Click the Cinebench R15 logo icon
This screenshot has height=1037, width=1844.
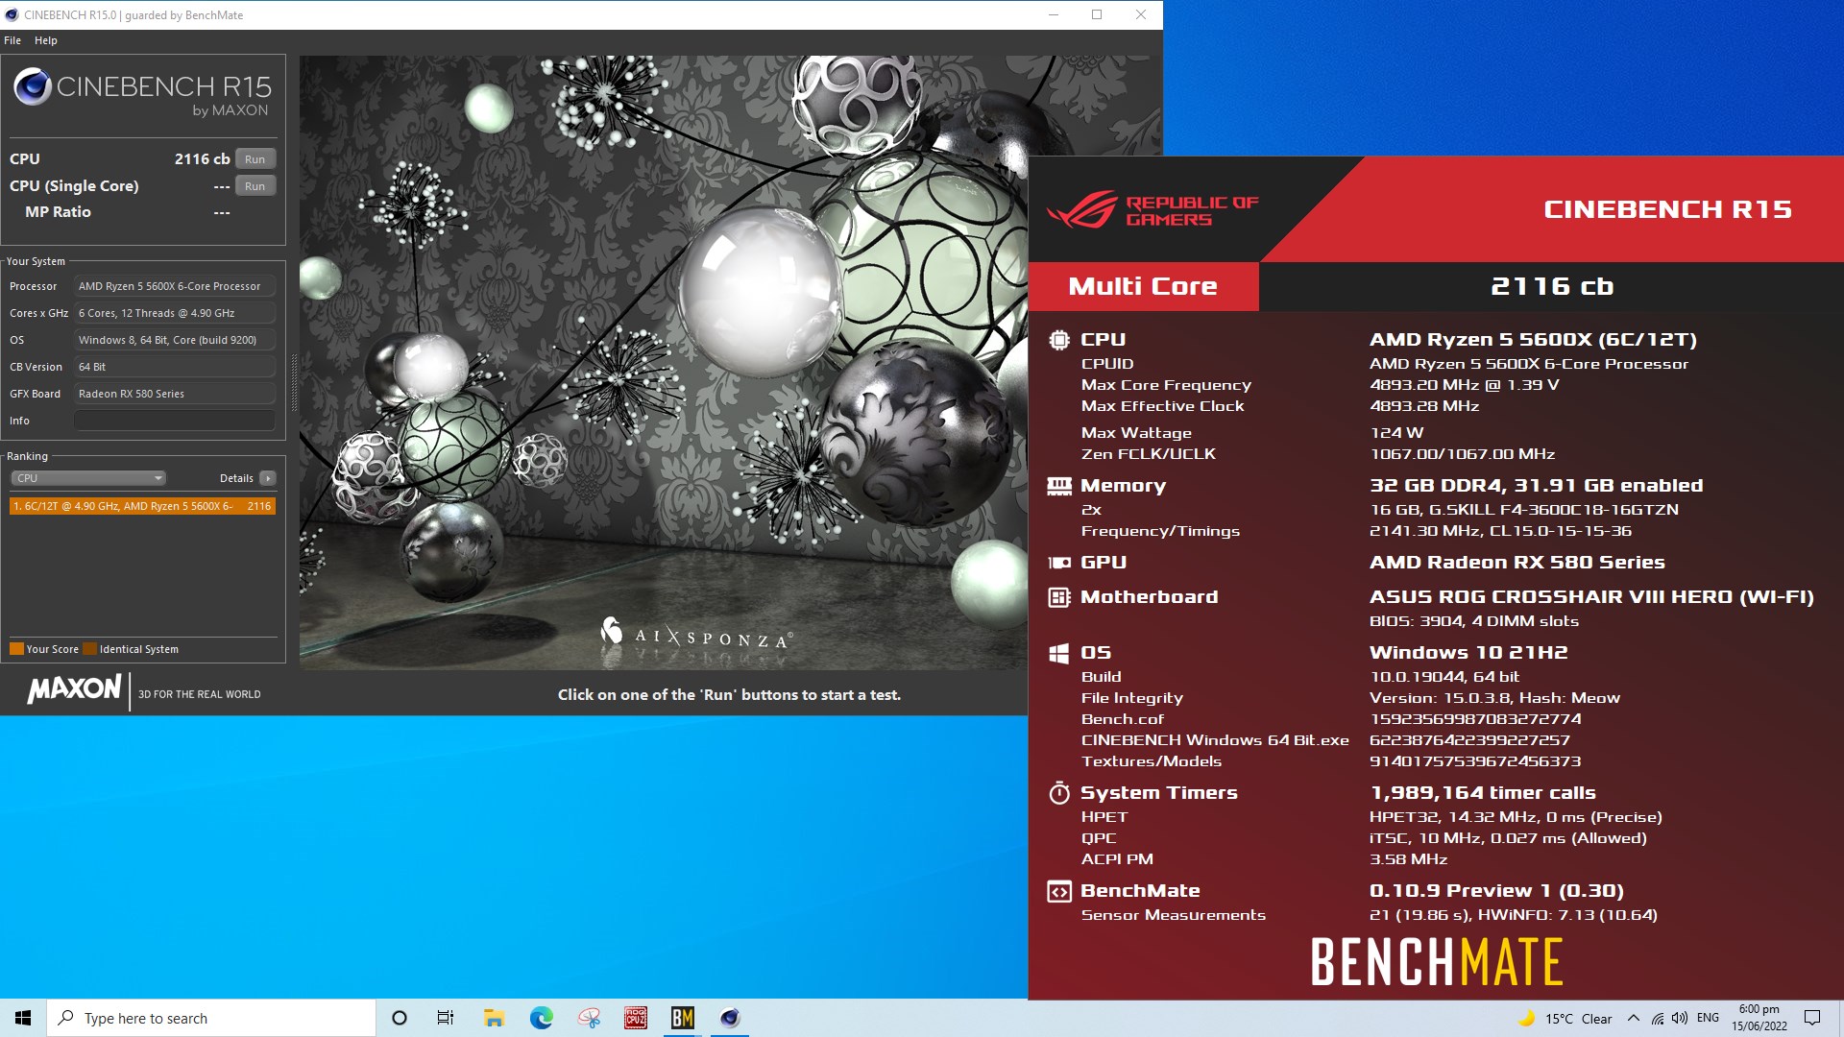click(33, 86)
